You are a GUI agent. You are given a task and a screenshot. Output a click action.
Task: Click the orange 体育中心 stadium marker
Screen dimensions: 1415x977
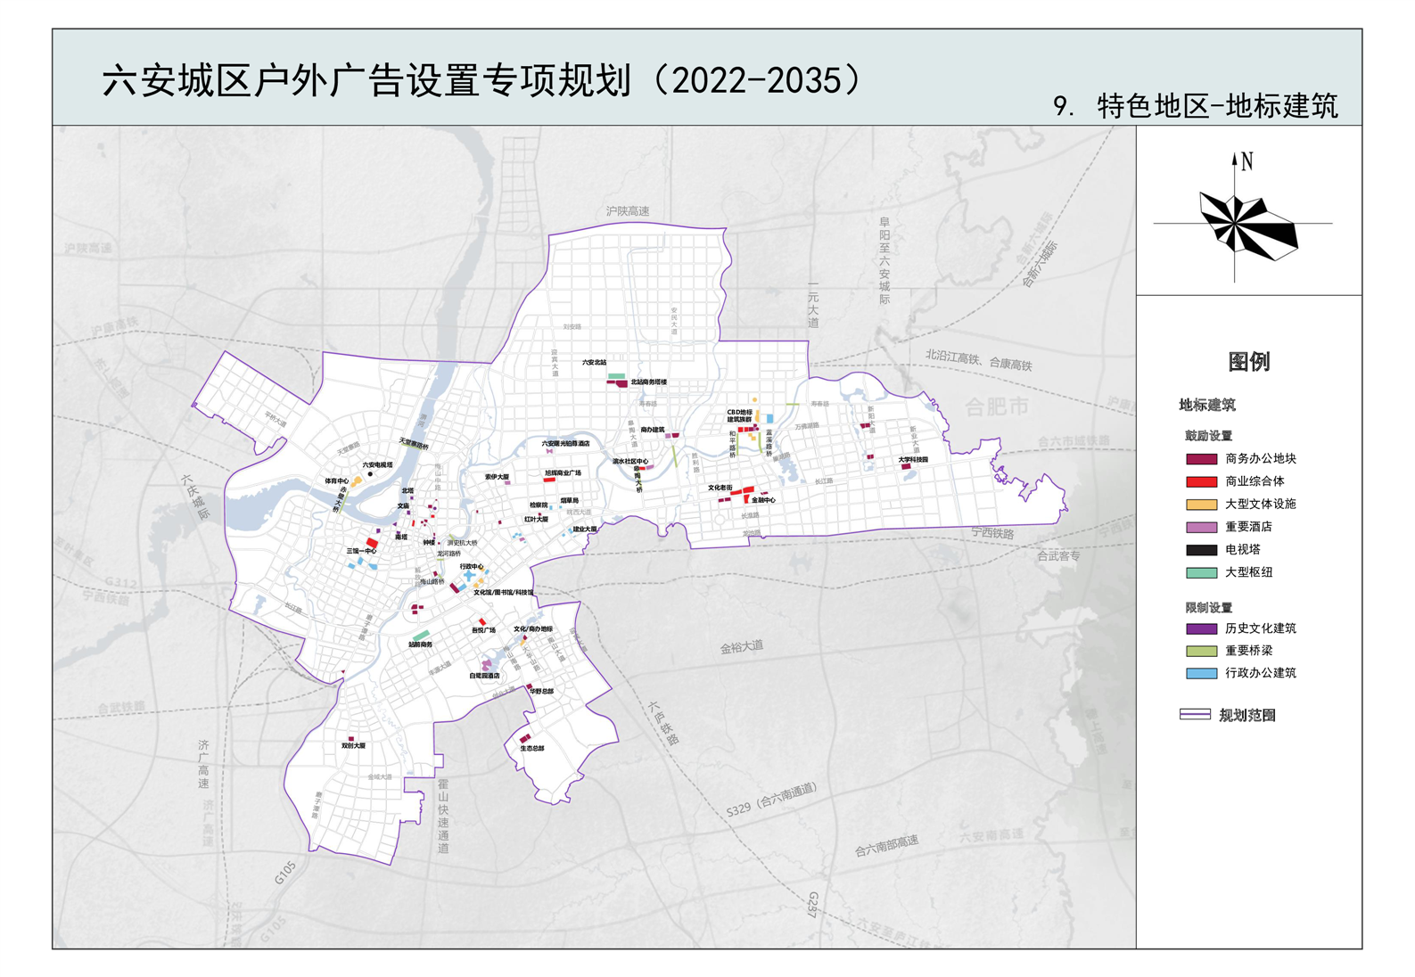356,481
